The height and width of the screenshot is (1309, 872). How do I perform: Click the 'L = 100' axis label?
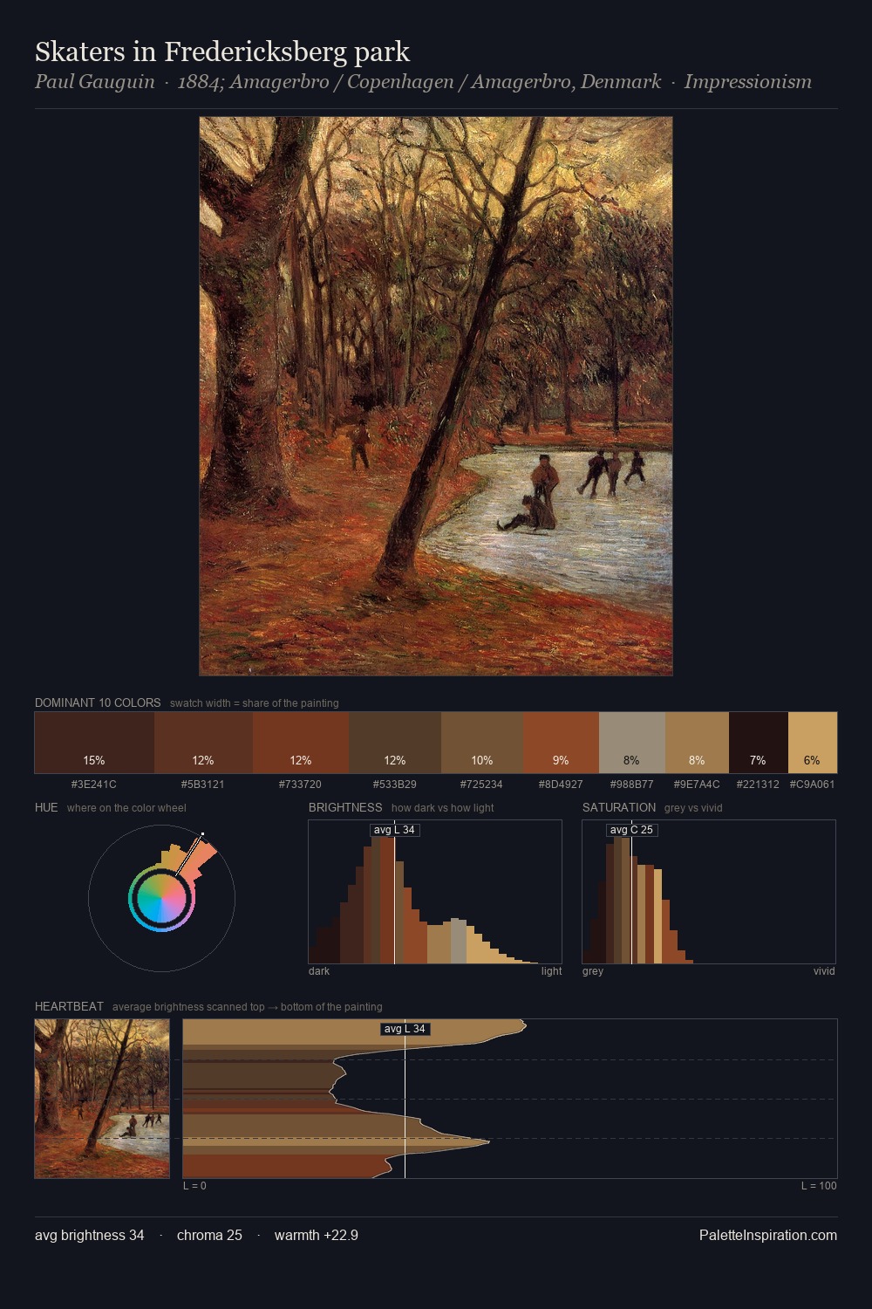point(819,1185)
